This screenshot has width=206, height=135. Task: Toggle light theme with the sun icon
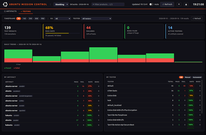(x=179, y=4)
